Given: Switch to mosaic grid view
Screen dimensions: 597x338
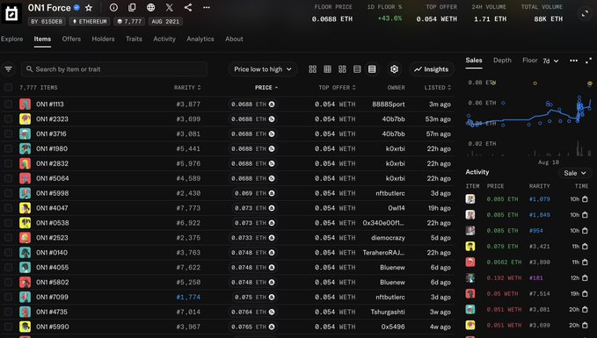Looking at the screenshot, I should (342, 69).
